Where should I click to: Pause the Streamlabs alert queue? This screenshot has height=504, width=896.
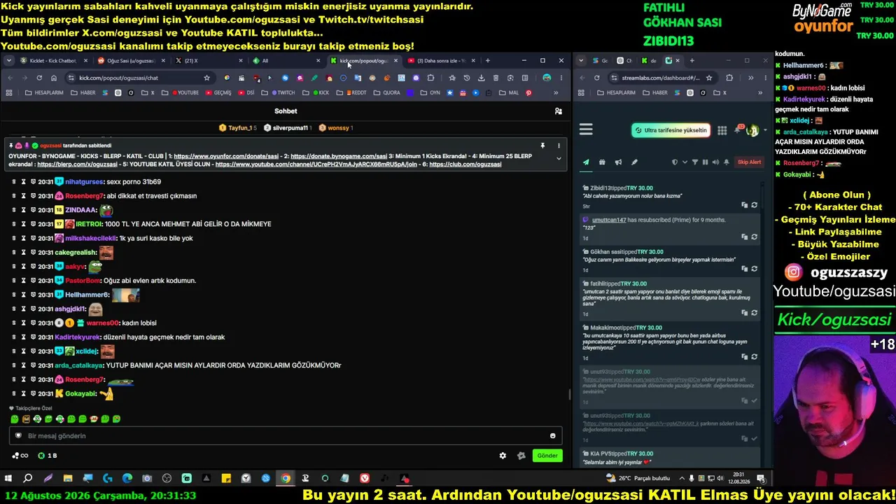[x=705, y=162]
